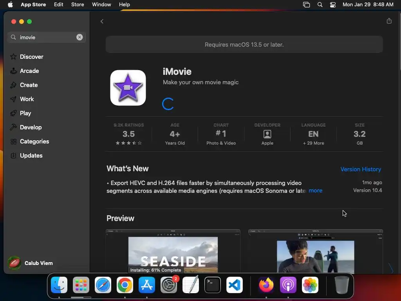Click the 3.5 star ratings summary

pyautogui.click(x=128, y=134)
